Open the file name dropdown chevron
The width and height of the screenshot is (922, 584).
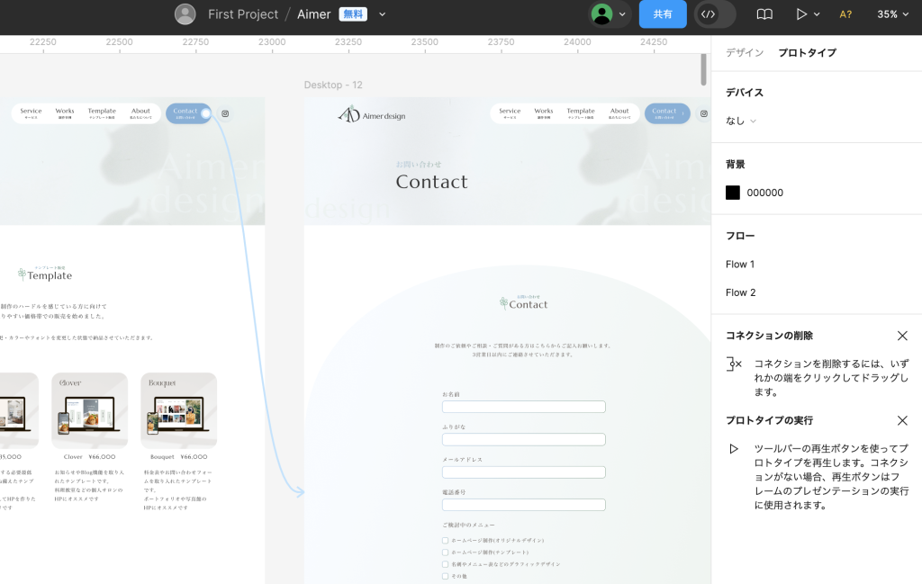pos(383,14)
